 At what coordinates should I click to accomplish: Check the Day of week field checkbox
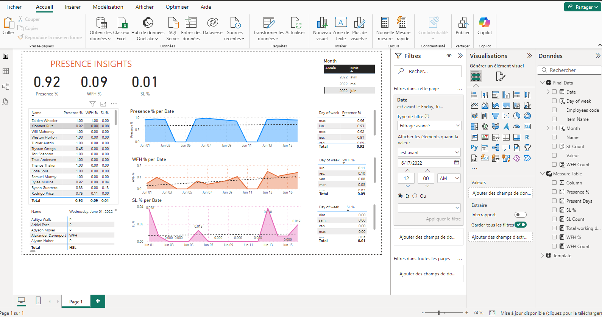pos(554,101)
